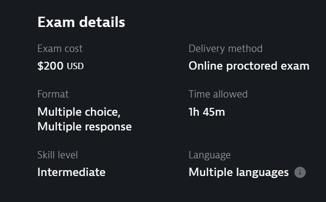Click the 'Format' label

pyautogui.click(x=53, y=94)
